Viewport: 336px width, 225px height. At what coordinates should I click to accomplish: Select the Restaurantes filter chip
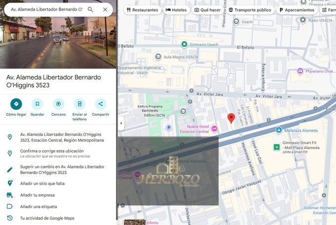(x=142, y=10)
